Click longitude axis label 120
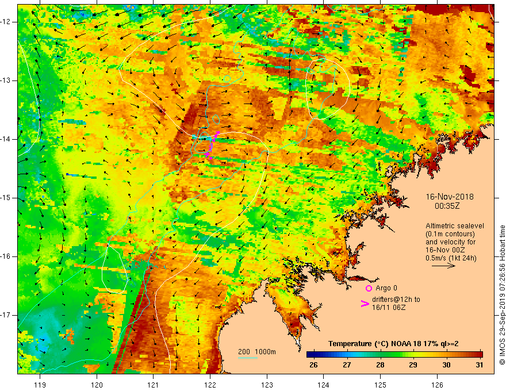Image resolution: width=506 pixels, height=391 pixels. click(97, 385)
